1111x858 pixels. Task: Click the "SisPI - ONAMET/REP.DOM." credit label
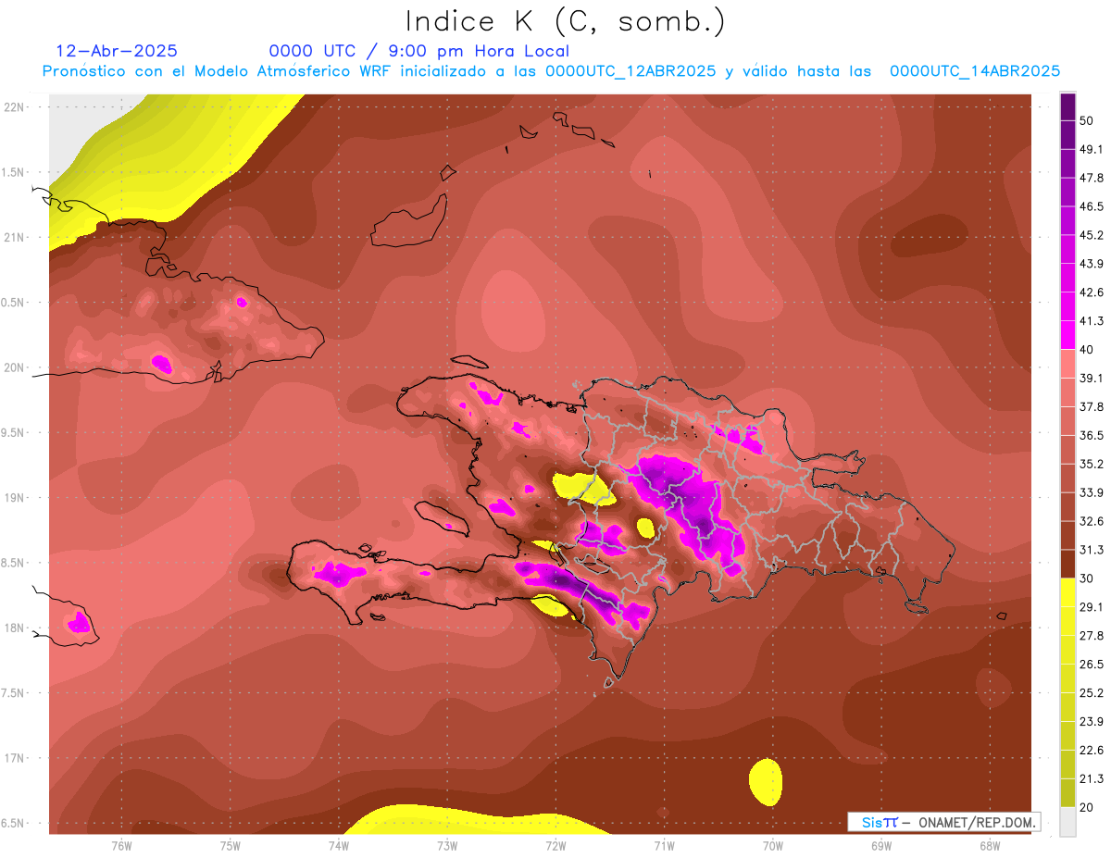click(944, 821)
